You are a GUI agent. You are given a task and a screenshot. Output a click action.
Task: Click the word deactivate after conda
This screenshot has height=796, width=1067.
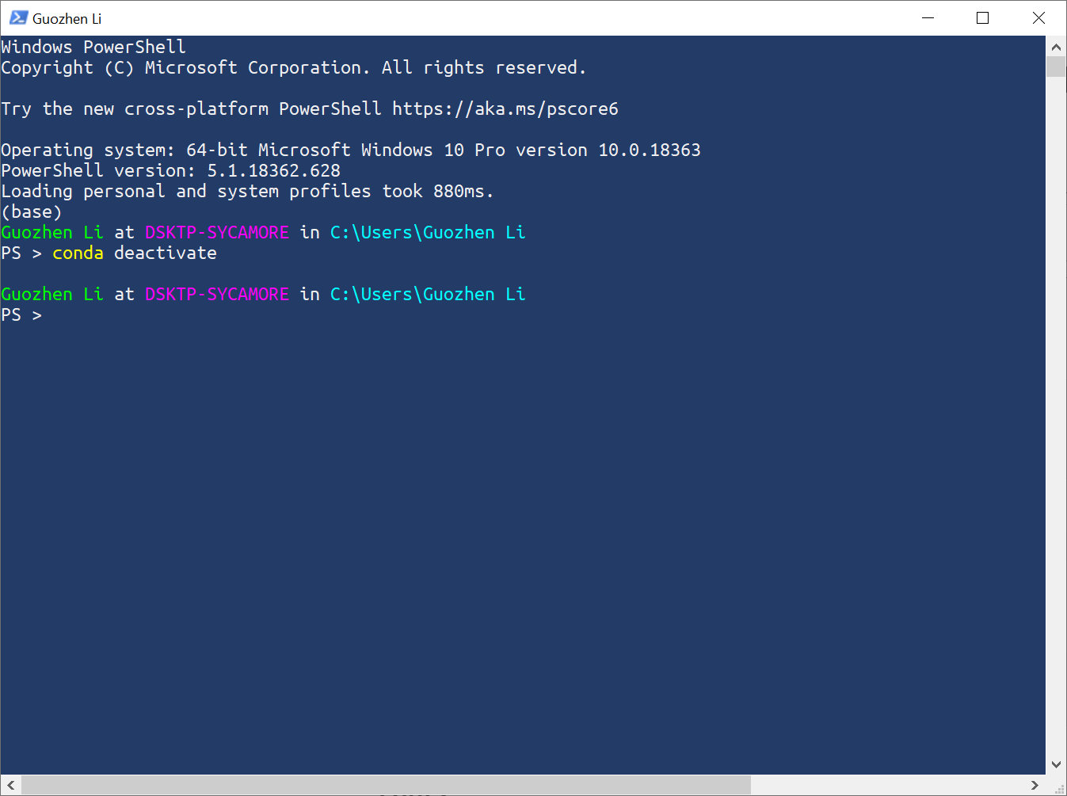165,253
